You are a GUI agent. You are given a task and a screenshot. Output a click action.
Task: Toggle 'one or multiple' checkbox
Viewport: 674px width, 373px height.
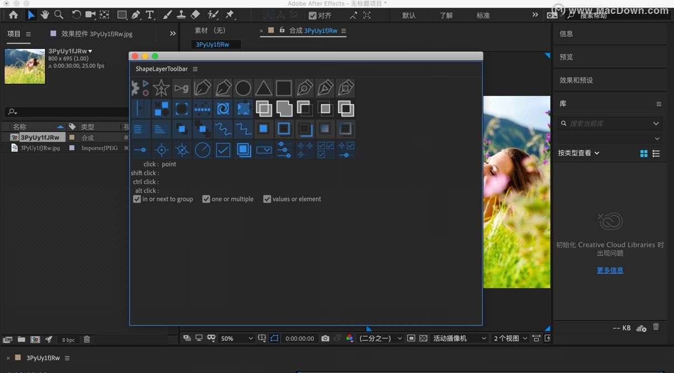point(206,199)
